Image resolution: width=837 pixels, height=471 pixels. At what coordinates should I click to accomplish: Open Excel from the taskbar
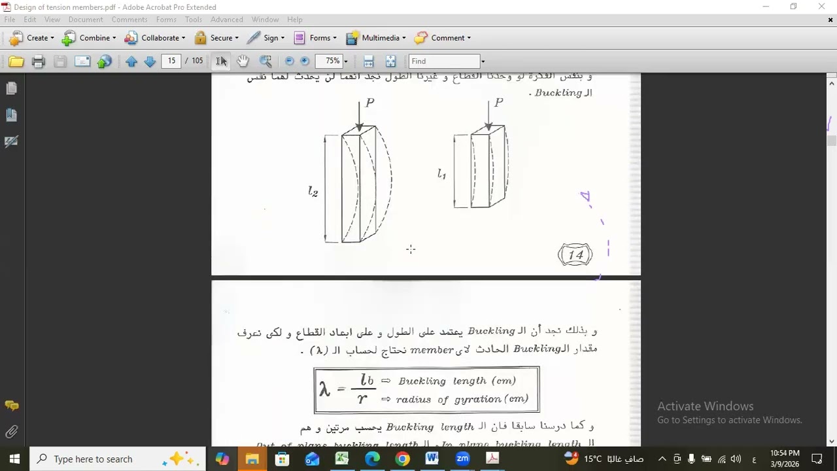click(x=342, y=459)
